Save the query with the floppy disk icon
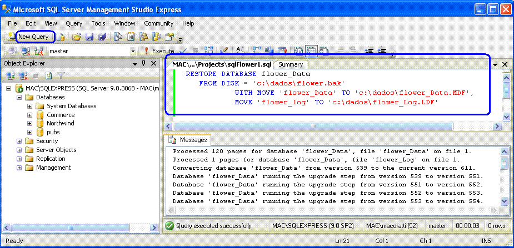Screen dimensions: 514x248 (x=89, y=37)
